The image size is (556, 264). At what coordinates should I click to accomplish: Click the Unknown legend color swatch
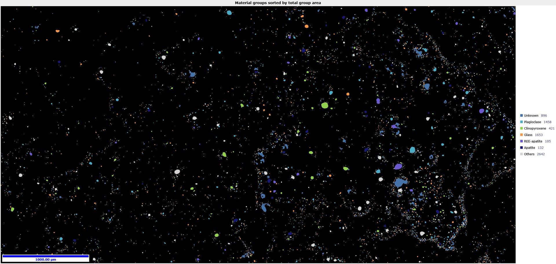point(521,115)
